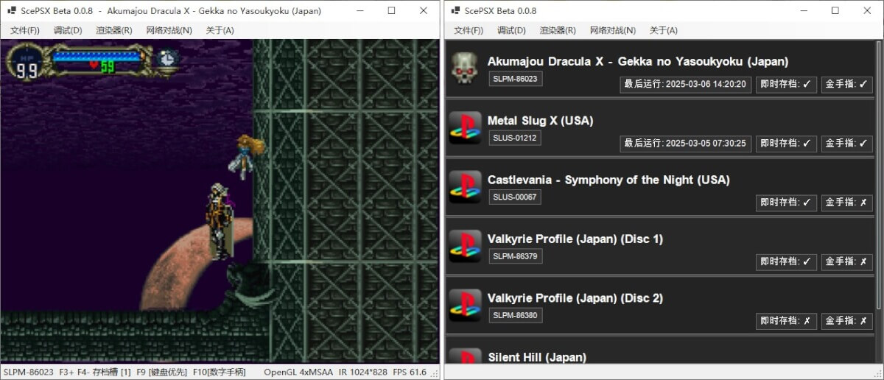This screenshot has width=884, height=380.
Task: Click OpenGL 4xMSAA status entry
Action: pyautogui.click(x=298, y=372)
